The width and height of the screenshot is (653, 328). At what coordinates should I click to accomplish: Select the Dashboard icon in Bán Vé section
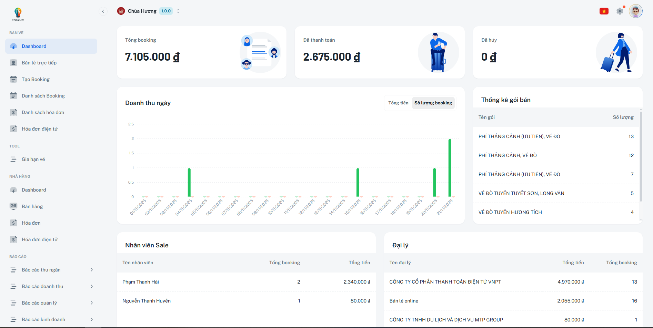pyautogui.click(x=14, y=46)
